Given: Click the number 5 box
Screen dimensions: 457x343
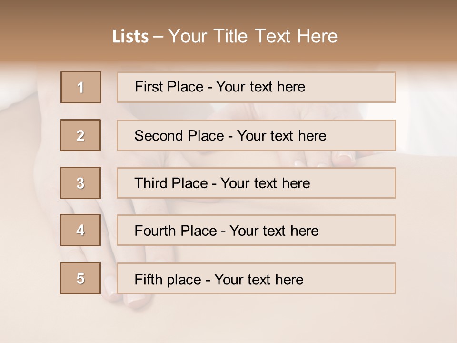Looking at the screenshot, I should pos(81,278).
